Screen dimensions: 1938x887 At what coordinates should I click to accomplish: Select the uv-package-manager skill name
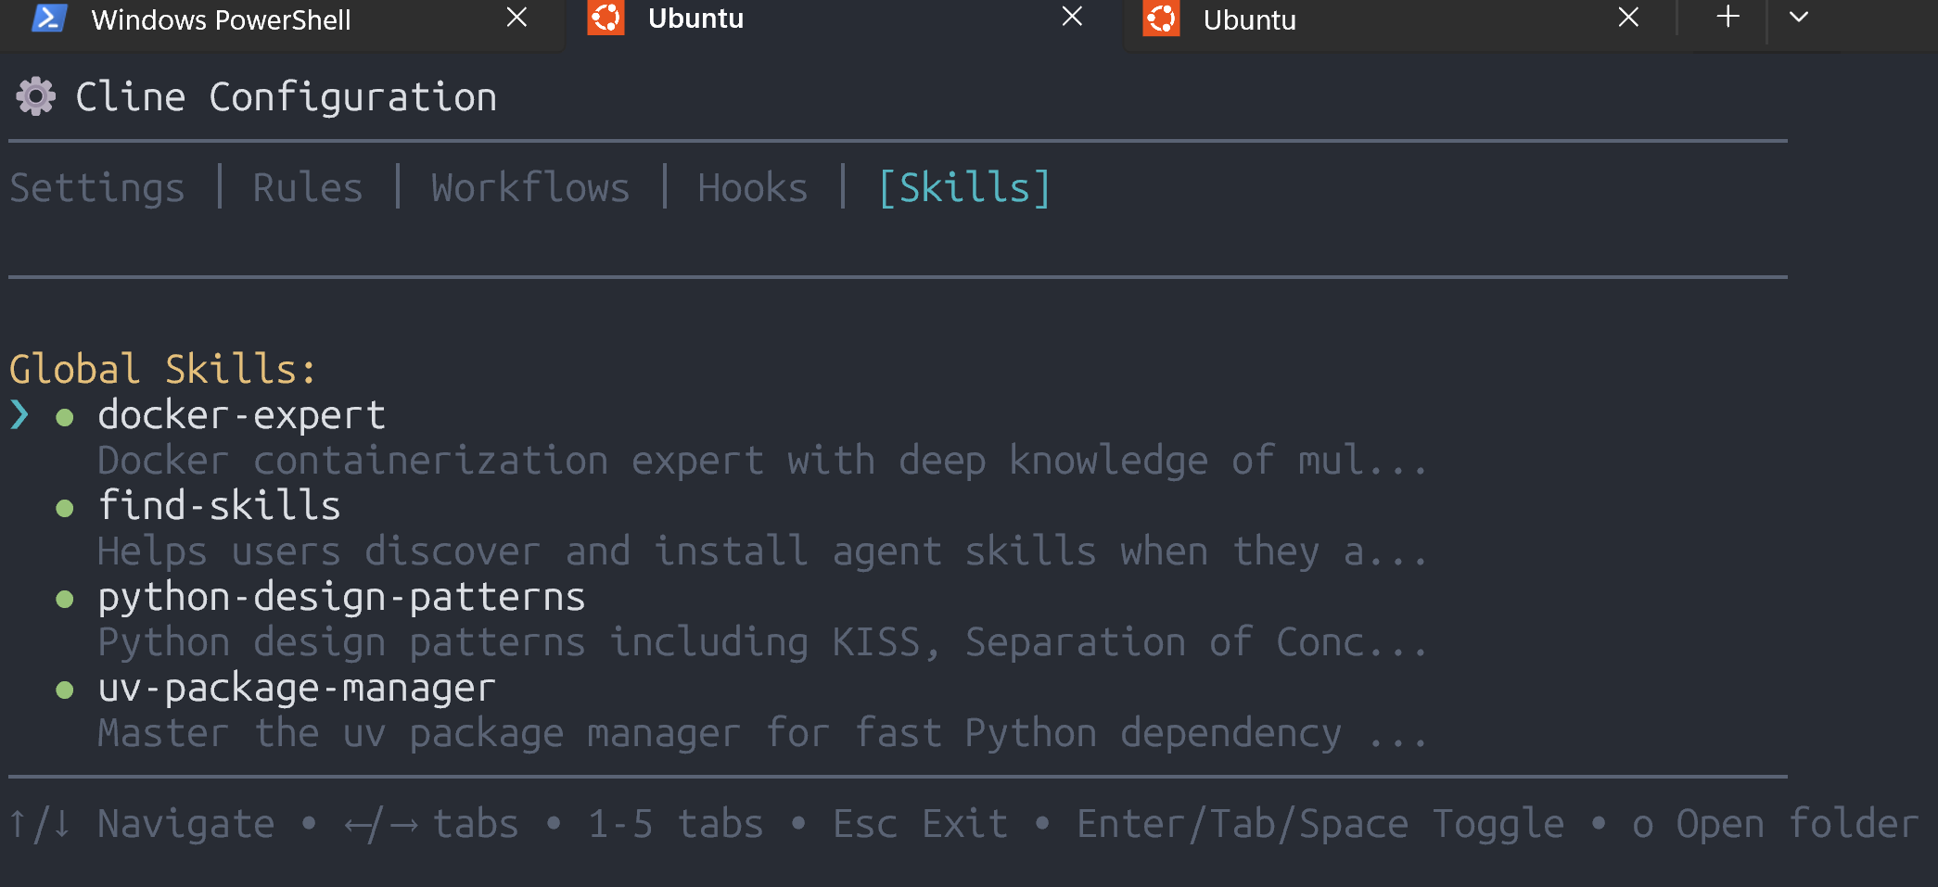point(297,689)
